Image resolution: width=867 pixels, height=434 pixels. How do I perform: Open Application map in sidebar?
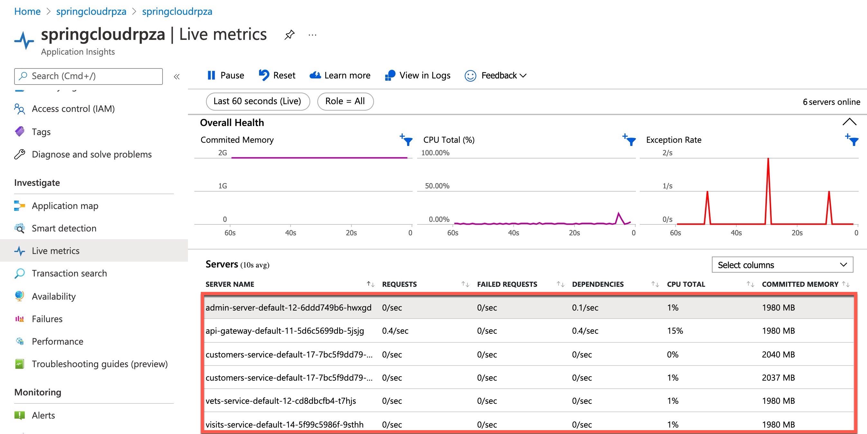pyautogui.click(x=65, y=206)
